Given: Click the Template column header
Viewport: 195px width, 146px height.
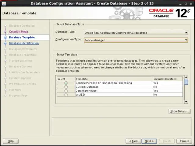Looking at the screenshot, I should point(114,79).
